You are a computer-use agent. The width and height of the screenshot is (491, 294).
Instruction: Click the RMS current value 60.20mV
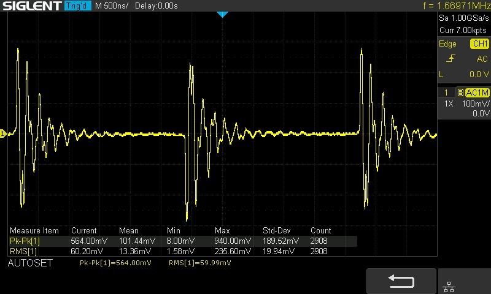point(87,251)
